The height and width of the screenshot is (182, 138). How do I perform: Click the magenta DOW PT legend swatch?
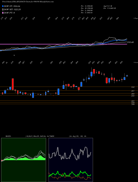[x=3, y=13]
